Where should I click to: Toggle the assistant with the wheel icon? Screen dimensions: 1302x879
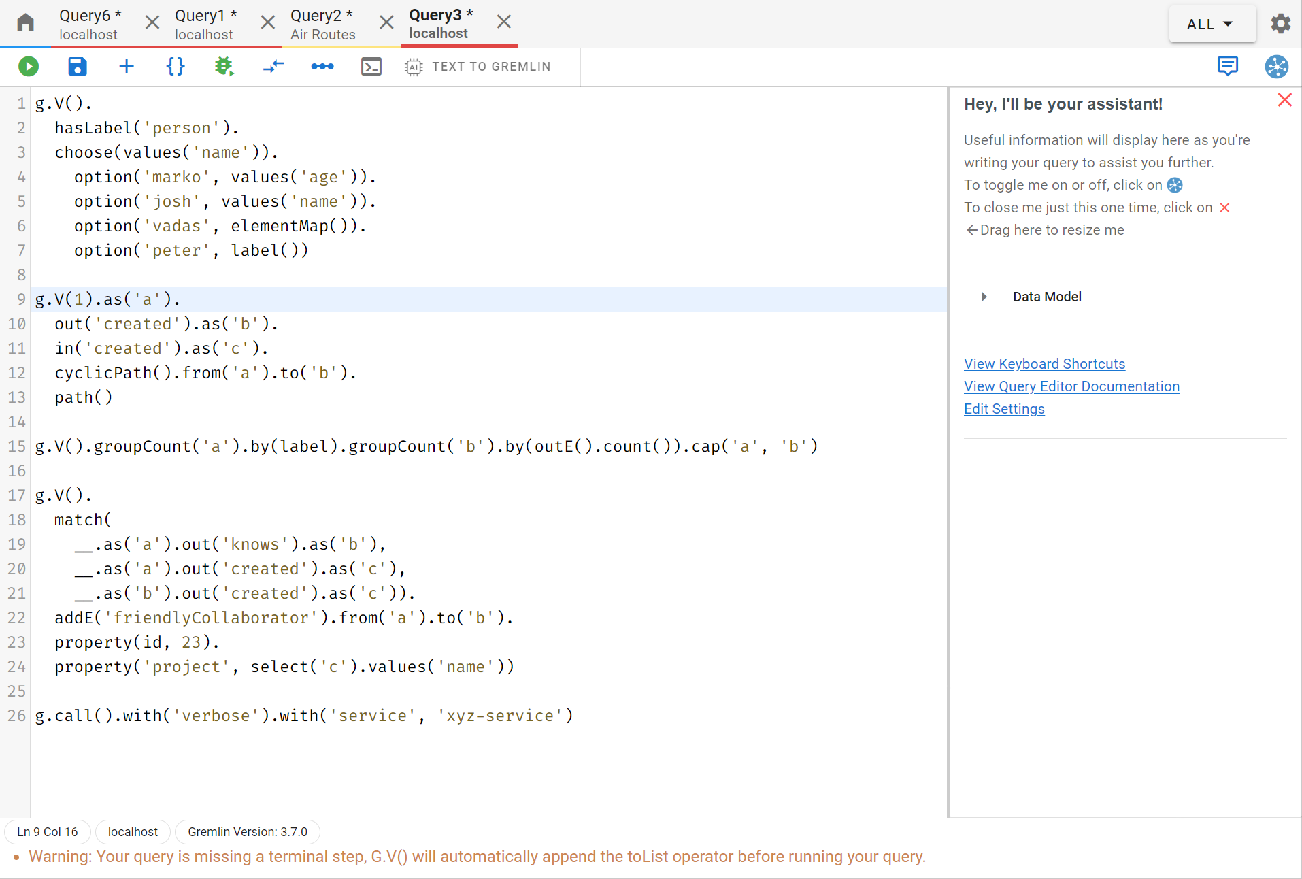point(1277,66)
